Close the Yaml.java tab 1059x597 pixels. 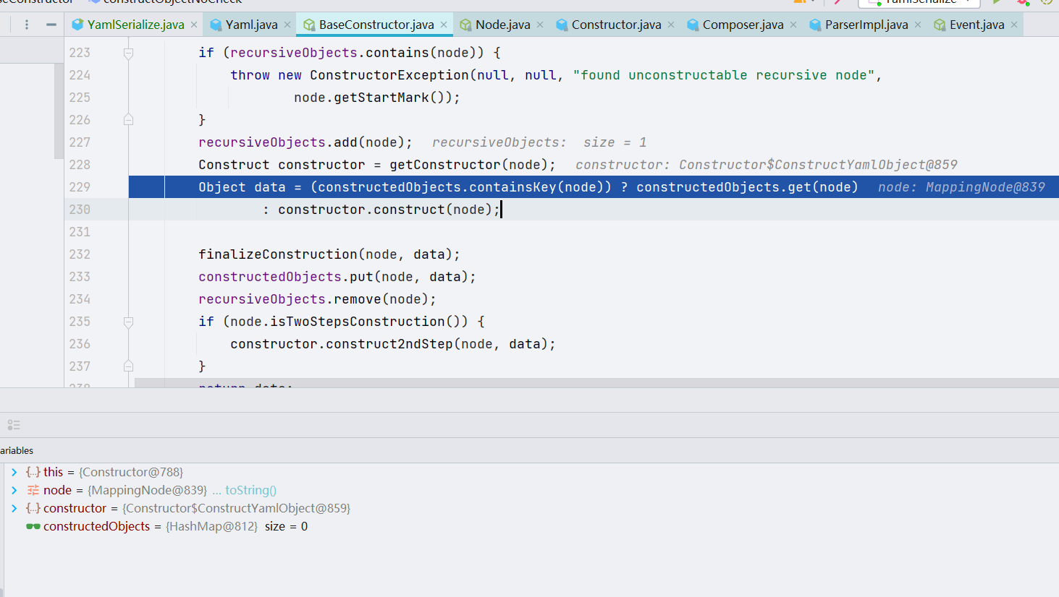(287, 25)
